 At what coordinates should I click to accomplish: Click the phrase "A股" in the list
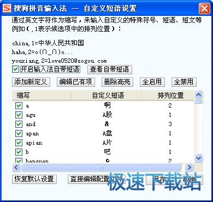[x=107, y=115]
